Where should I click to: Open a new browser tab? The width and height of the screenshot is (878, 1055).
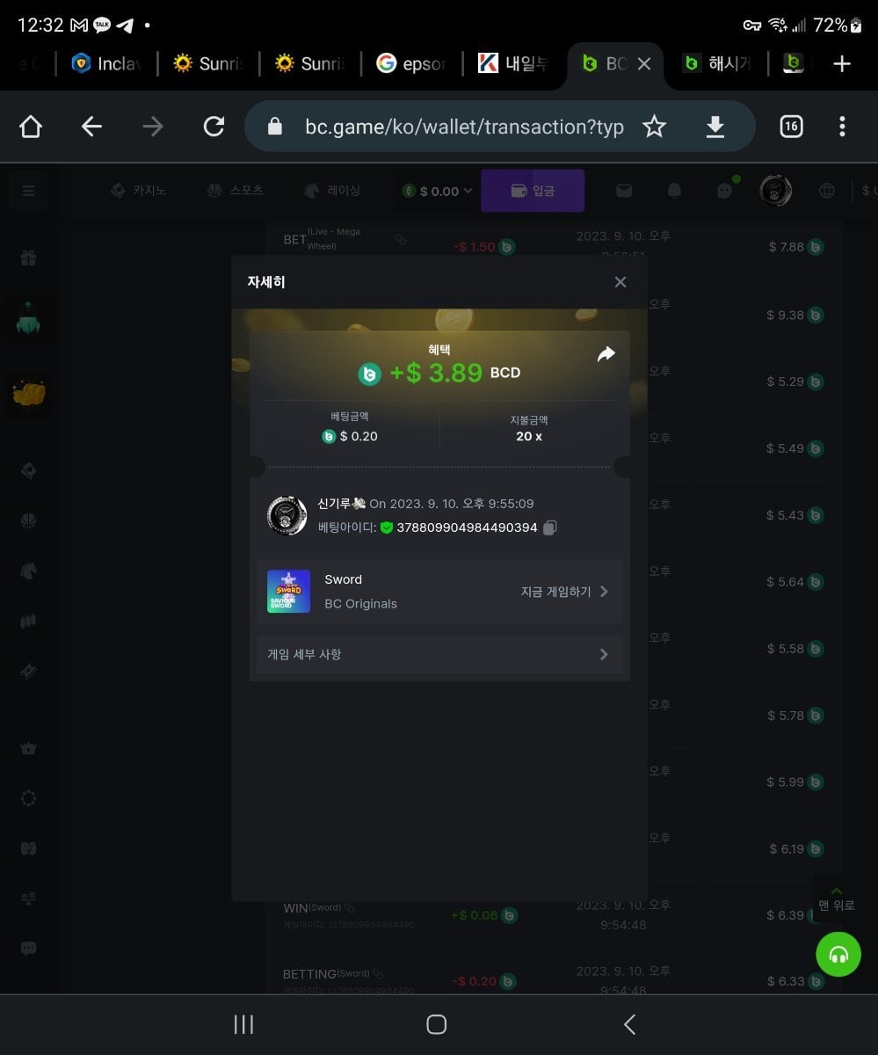click(x=842, y=64)
